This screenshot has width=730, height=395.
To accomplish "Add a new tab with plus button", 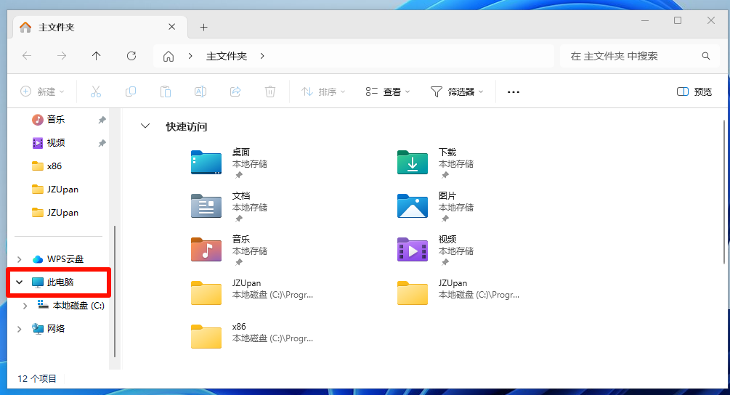I will point(203,28).
